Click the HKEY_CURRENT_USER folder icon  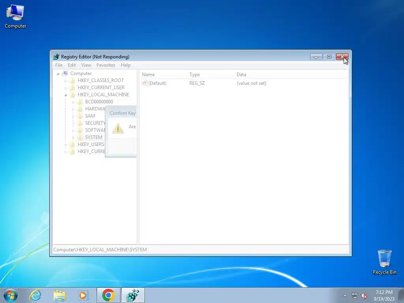[x=73, y=88]
